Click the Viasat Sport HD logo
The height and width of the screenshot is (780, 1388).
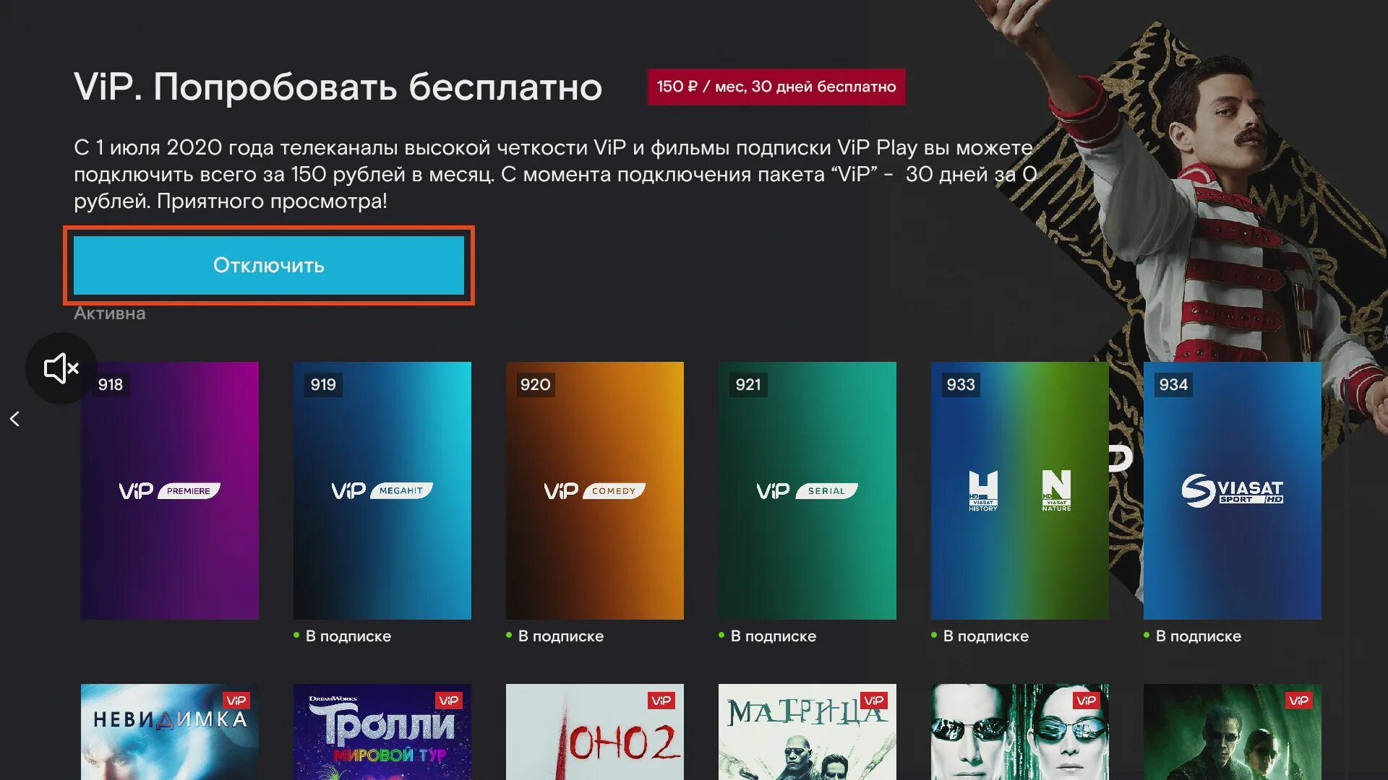click(1233, 490)
